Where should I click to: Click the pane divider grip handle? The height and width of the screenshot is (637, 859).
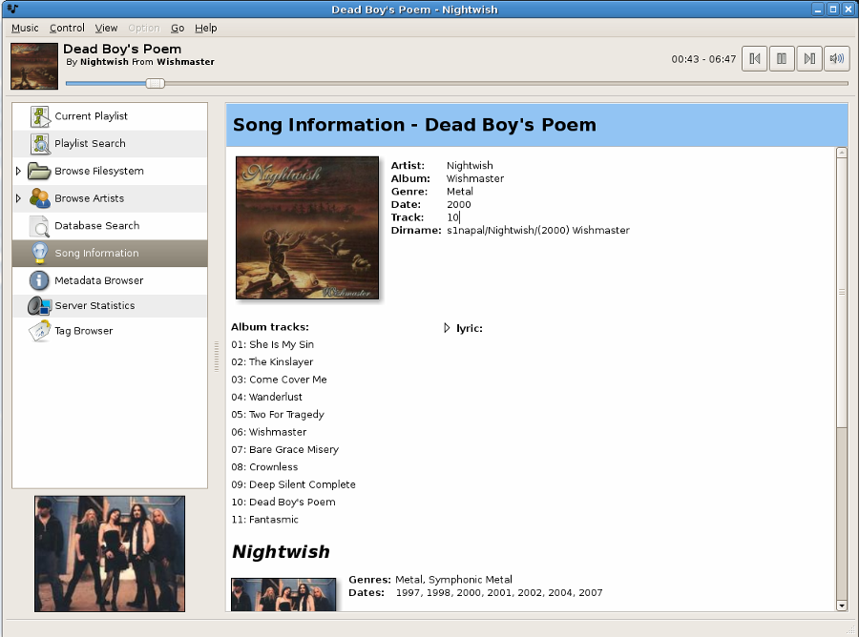pyautogui.click(x=217, y=357)
